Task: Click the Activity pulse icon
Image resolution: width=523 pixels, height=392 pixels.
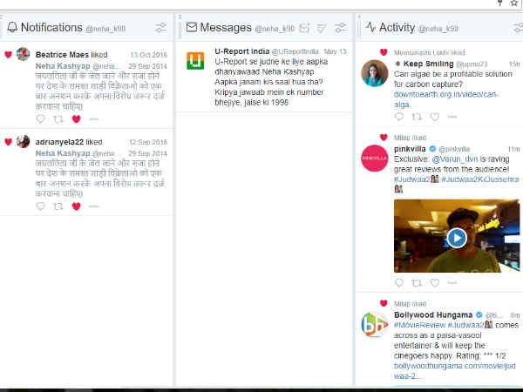Action: pos(370,27)
